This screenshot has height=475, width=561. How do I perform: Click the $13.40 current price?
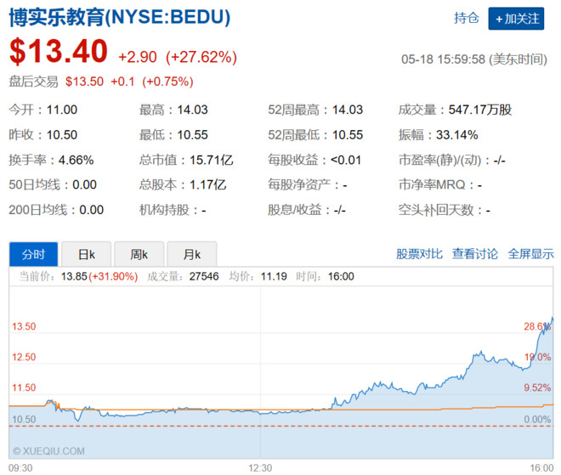pos(59,53)
